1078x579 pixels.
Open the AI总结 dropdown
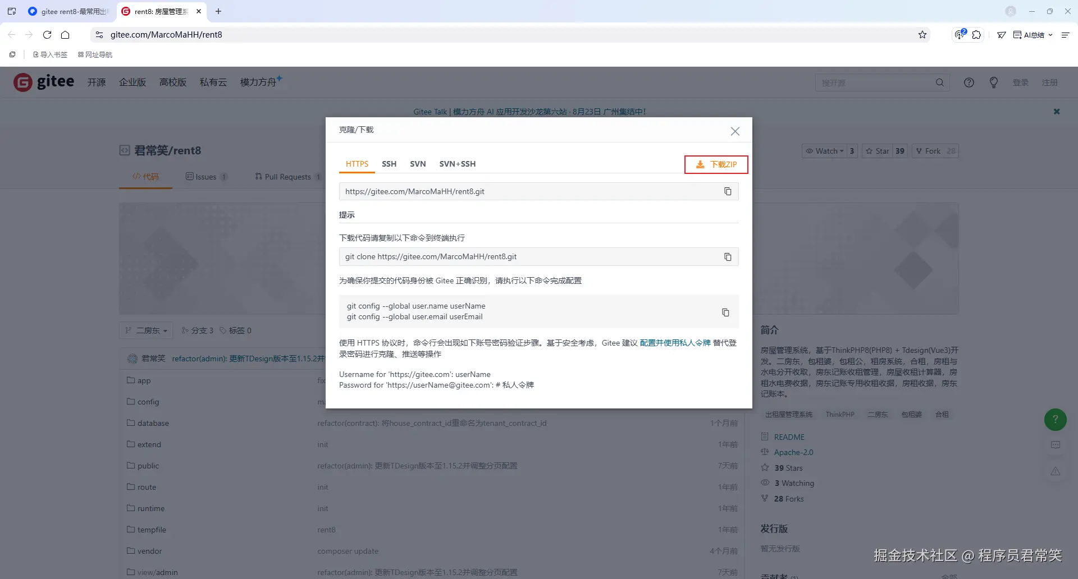[x=1033, y=35]
